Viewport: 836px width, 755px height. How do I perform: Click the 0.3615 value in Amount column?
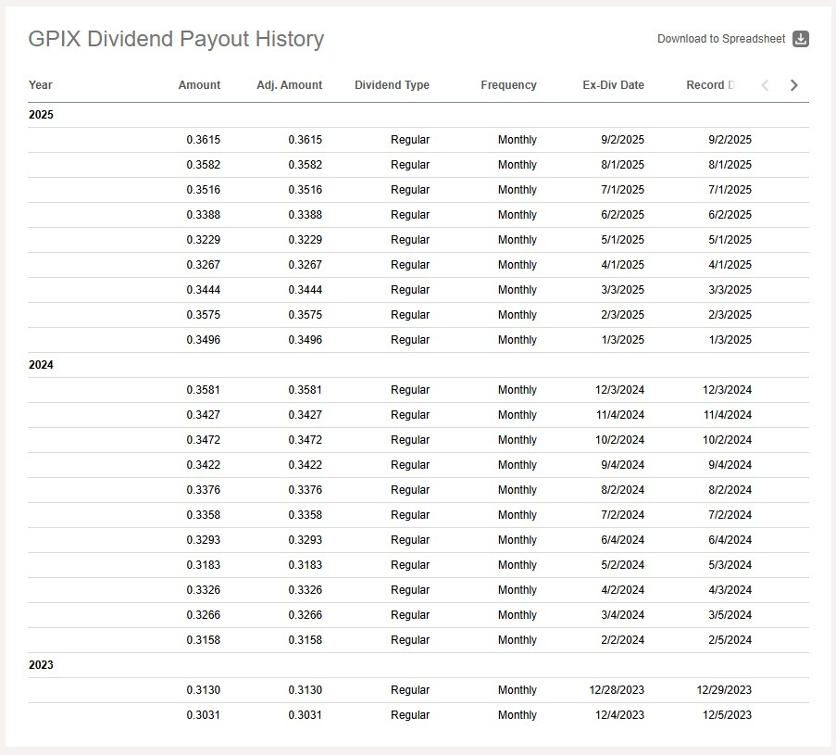(x=203, y=140)
